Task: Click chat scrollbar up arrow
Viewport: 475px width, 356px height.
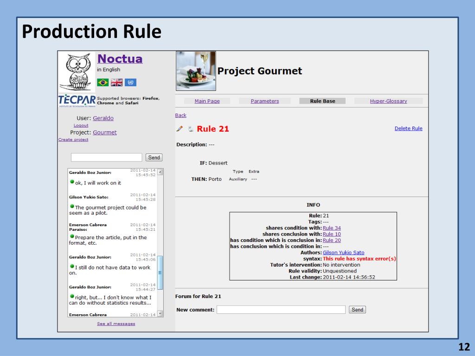Action: coord(160,172)
